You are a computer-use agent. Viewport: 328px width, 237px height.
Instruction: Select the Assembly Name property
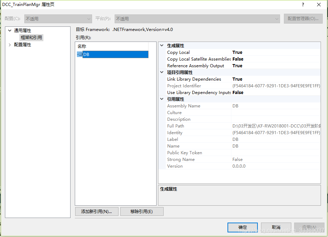(x=243, y=106)
